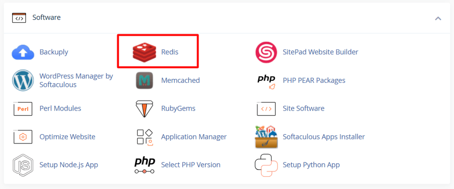Image resolution: width=454 pixels, height=189 pixels.
Task: Click the Application Manager icon
Action: tap(145, 137)
